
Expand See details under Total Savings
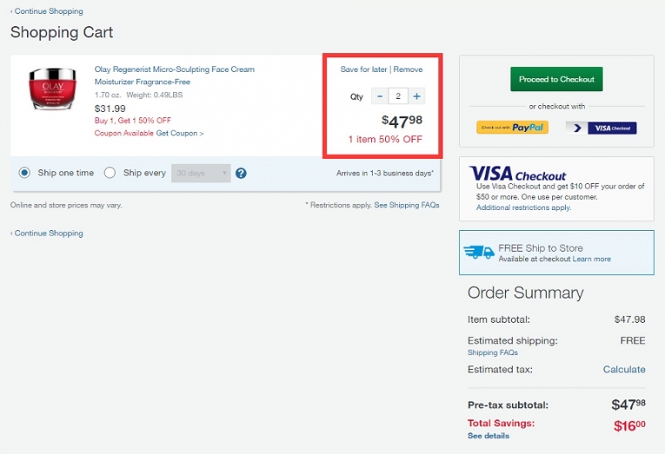488,436
